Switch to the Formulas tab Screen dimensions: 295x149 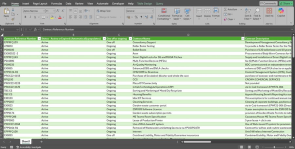[56, 4]
